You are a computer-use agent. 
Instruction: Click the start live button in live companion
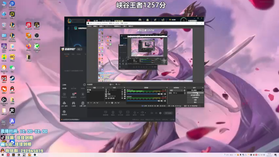(168, 113)
